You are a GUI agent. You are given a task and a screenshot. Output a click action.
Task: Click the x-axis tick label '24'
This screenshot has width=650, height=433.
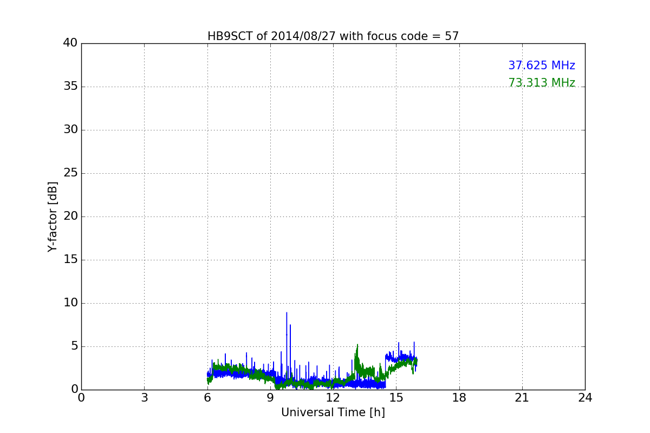(x=585, y=398)
